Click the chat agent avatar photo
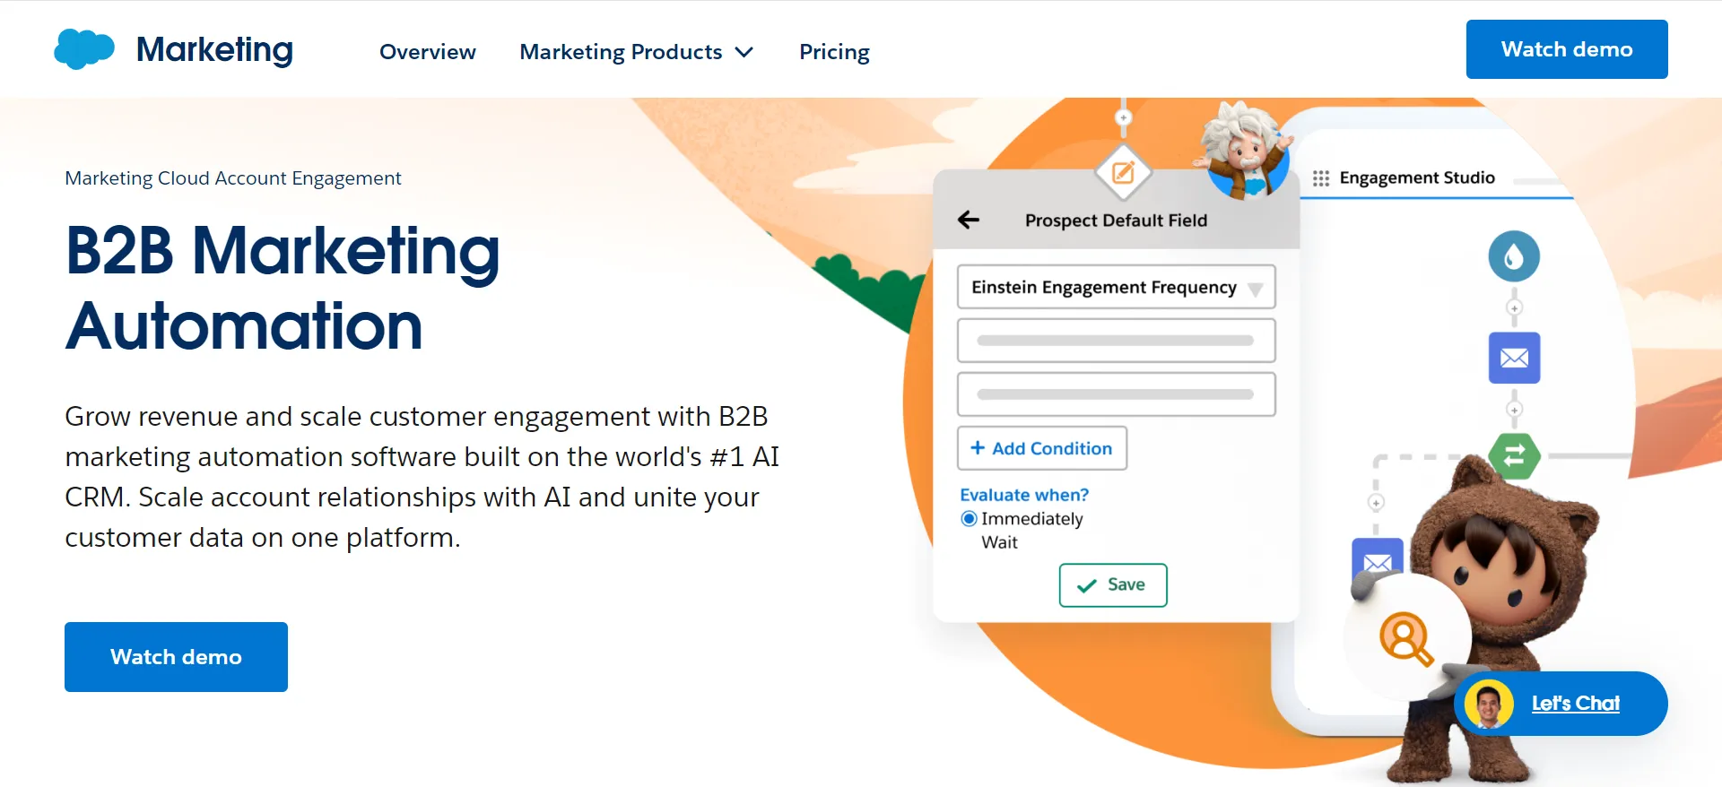The image size is (1722, 787). (x=1489, y=705)
